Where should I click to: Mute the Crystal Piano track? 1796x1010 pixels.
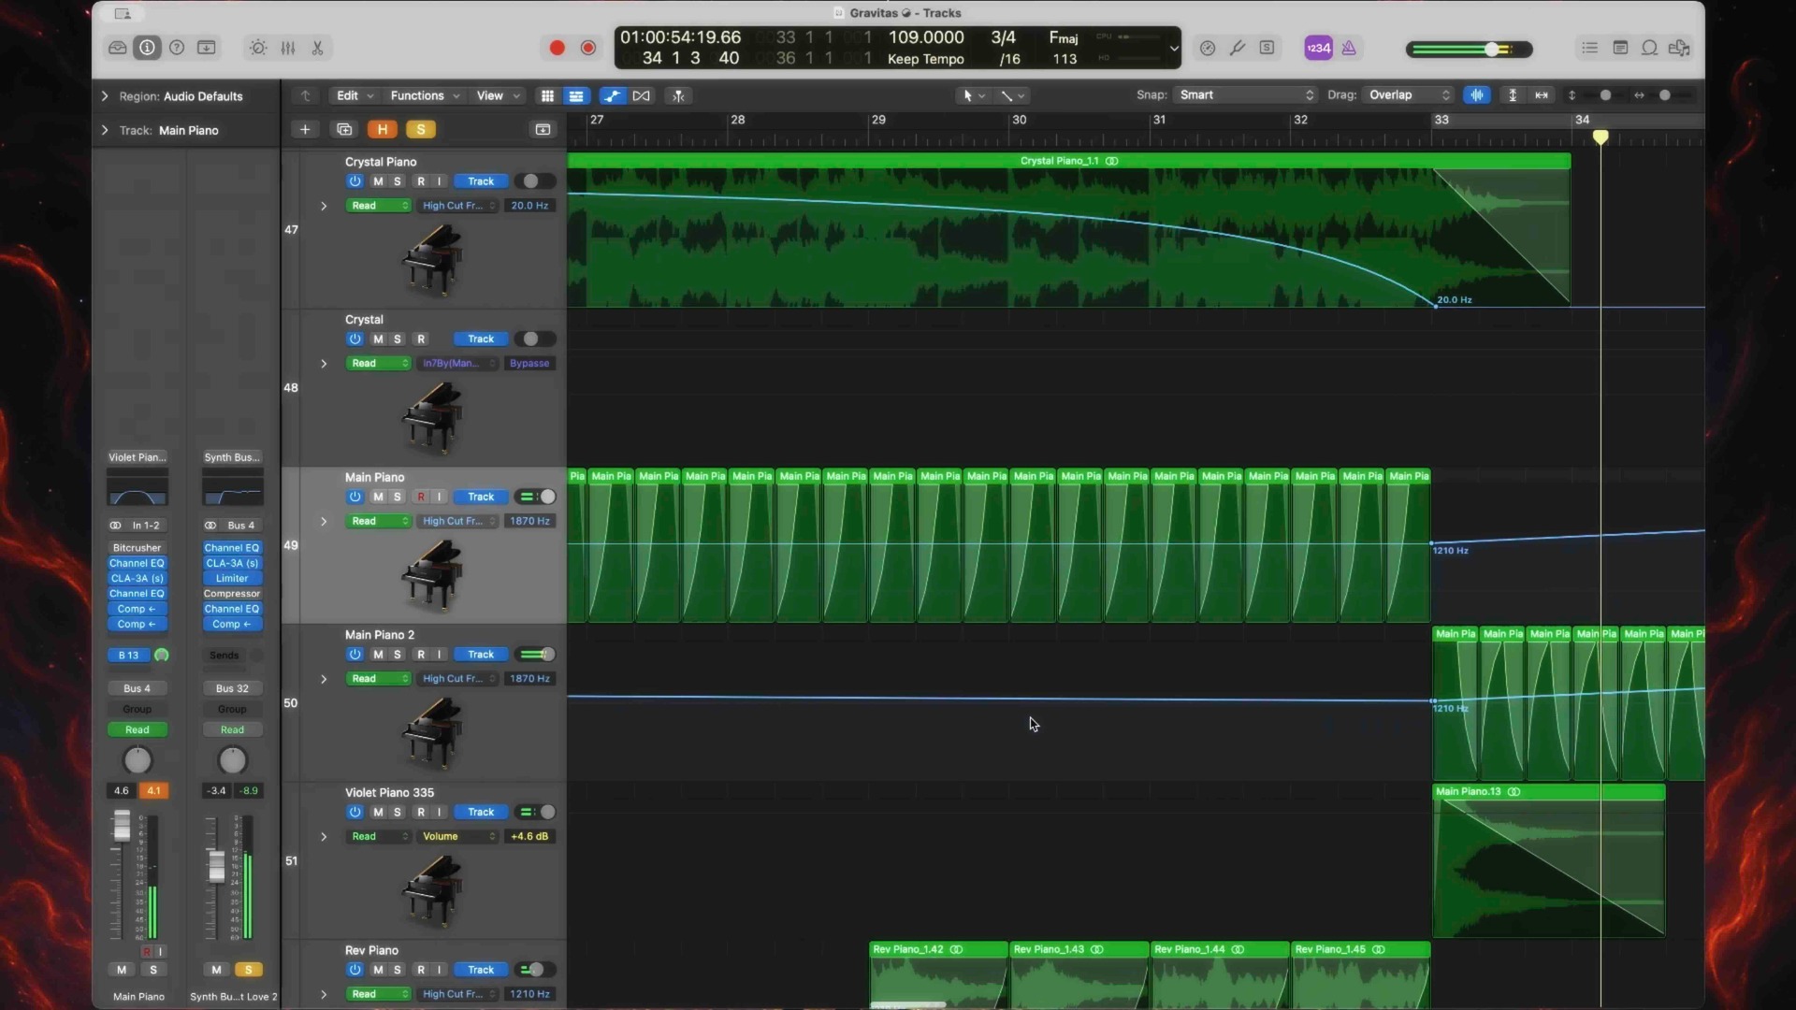(378, 181)
